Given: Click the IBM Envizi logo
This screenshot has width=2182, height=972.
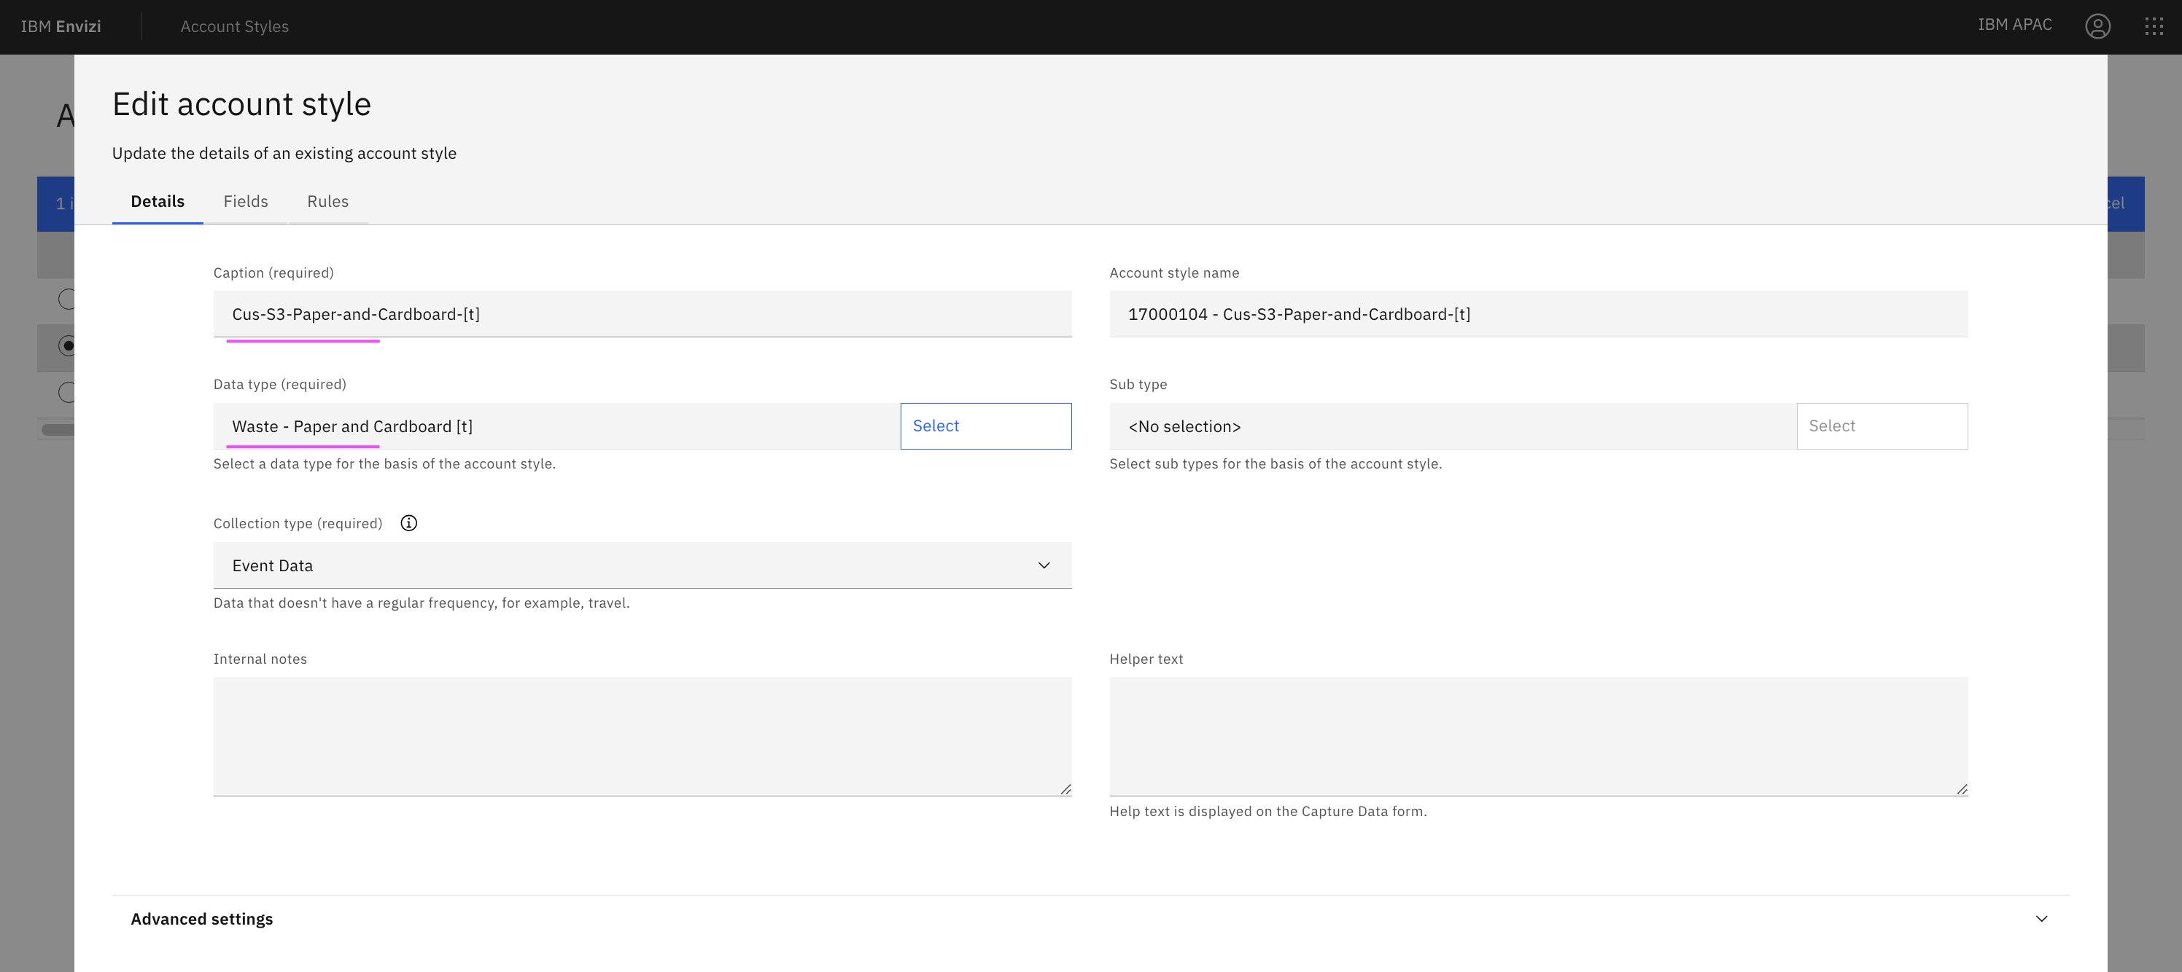Looking at the screenshot, I should (x=61, y=26).
